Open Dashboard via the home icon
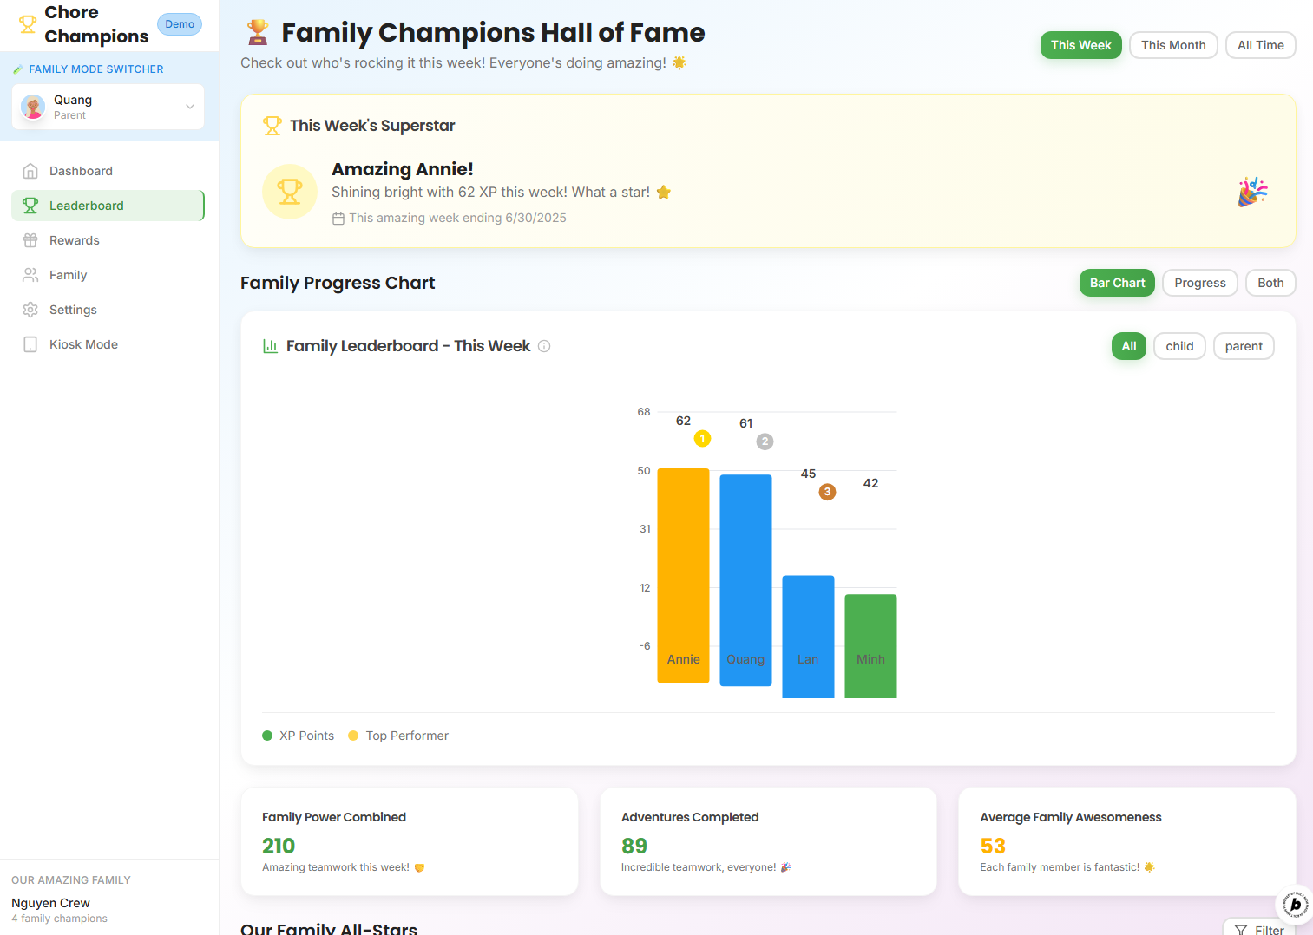 tap(30, 171)
